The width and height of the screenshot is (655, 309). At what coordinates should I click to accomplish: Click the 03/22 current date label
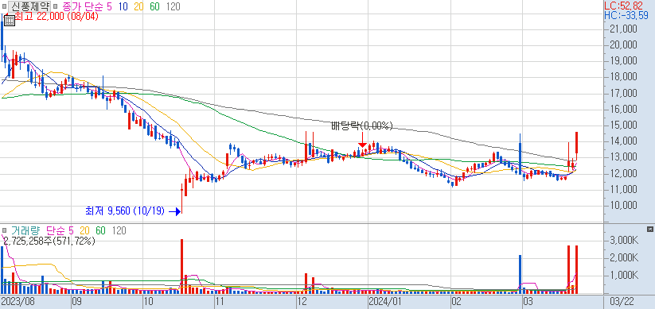[x=622, y=301]
